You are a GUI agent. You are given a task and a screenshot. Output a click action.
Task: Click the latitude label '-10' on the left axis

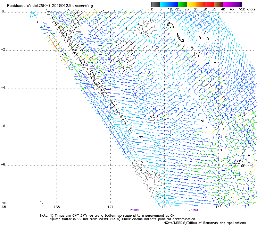3,203
